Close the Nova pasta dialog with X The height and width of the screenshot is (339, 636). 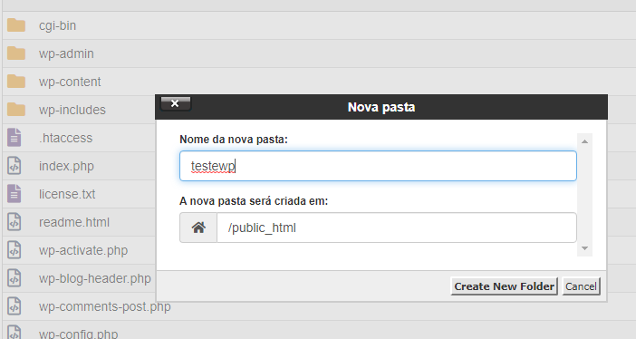[x=175, y=103]
